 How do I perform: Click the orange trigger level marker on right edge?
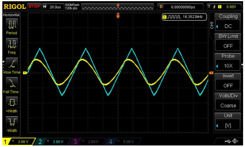pyautogui.click(x=211, y=73)
